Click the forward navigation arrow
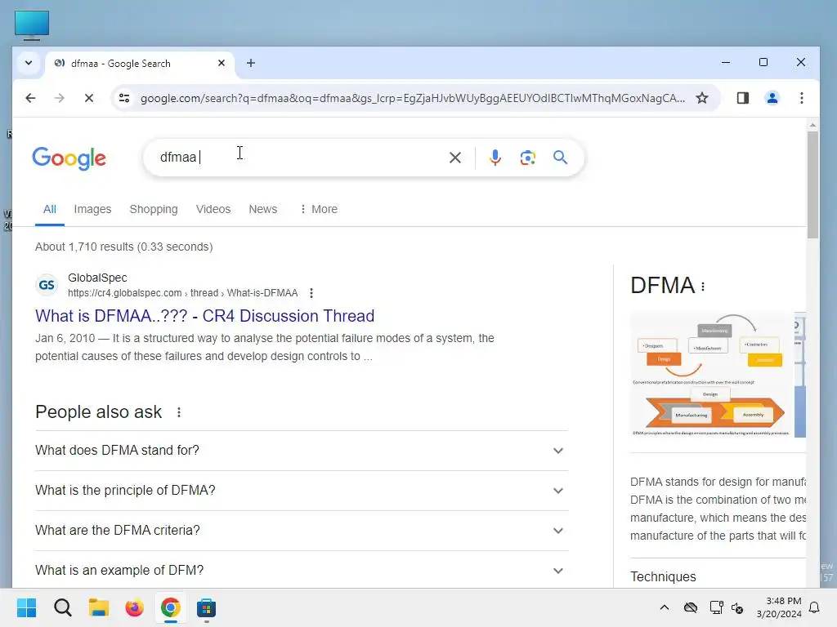 [x=59, y=98]
